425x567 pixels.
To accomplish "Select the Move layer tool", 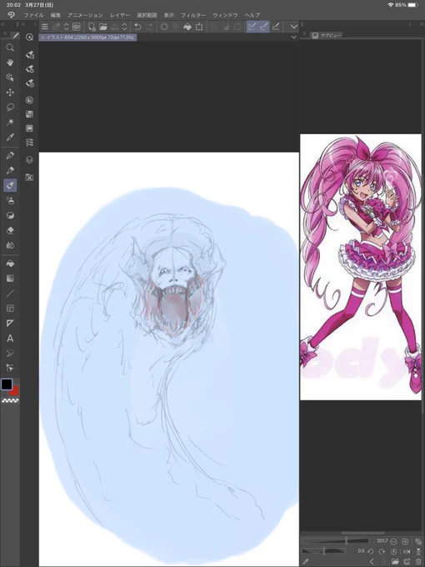I will (10, 93).
